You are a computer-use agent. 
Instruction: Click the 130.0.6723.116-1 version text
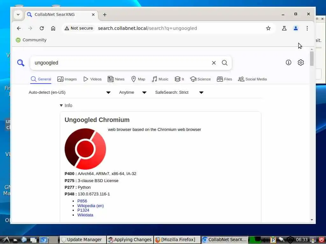(94, 194)
